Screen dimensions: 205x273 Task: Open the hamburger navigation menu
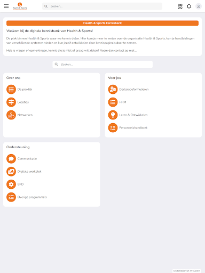click(6, 6)
